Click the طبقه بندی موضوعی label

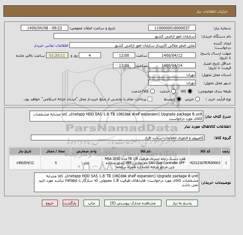(x=214, y=91)
